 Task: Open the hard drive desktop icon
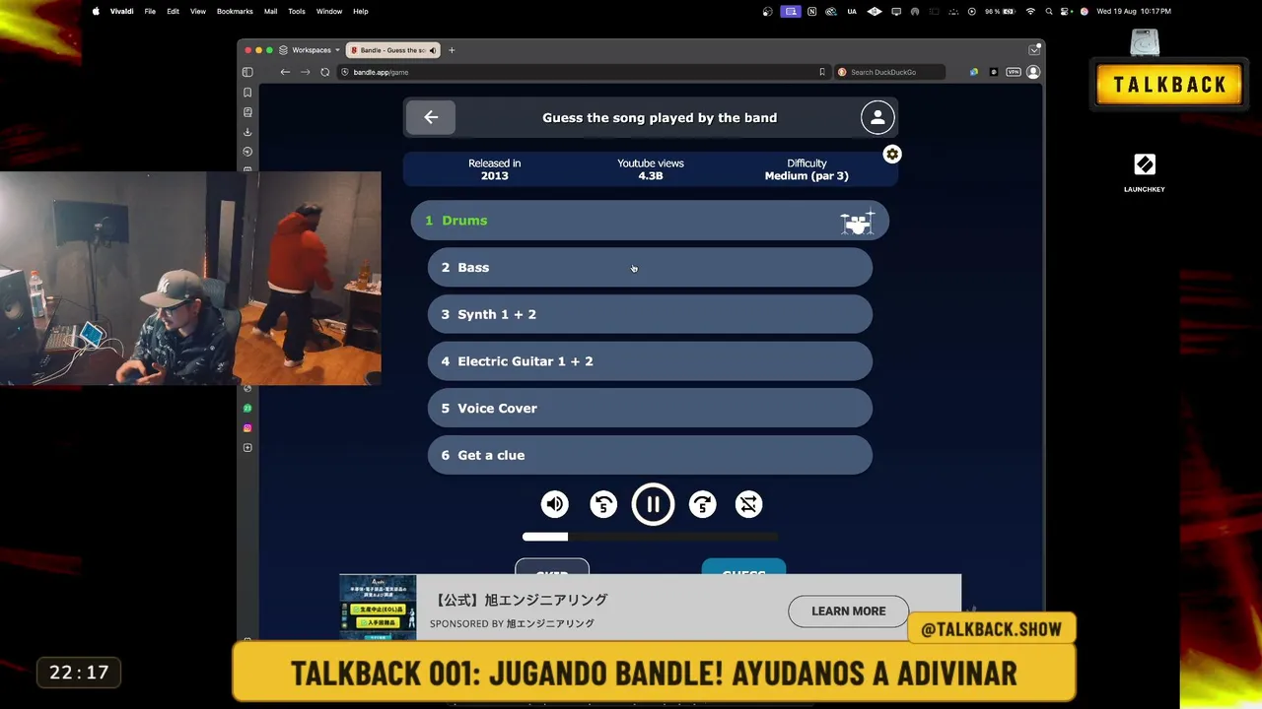point(1145,42)
